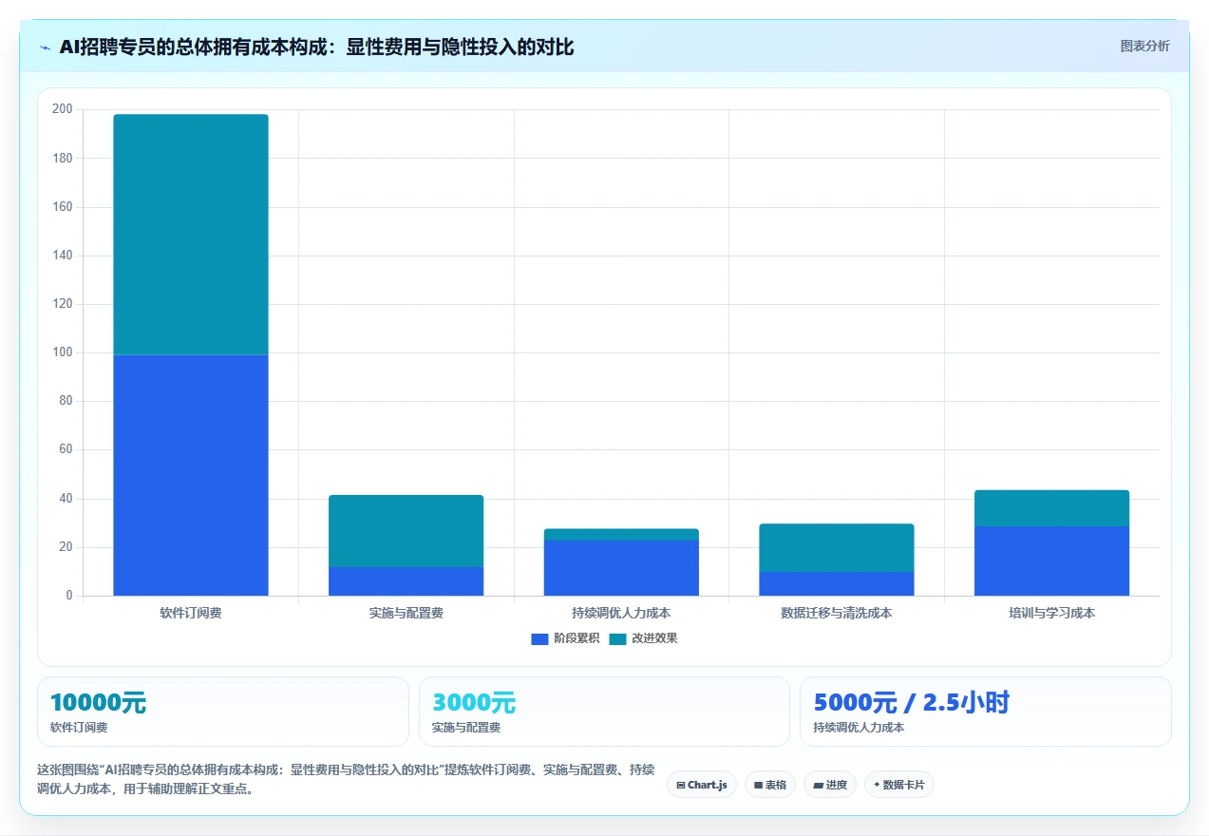Click the teal 改进效果 legend color swatch
1209x836 pixels.
pyautogui.click(x=617, y=638)
